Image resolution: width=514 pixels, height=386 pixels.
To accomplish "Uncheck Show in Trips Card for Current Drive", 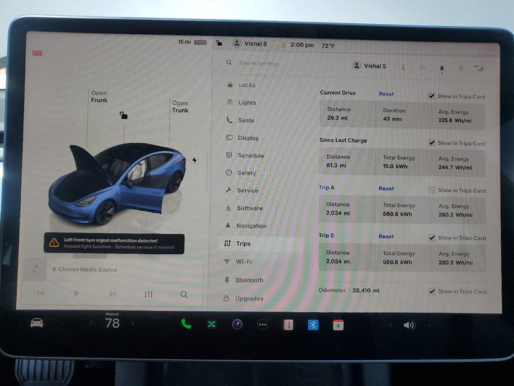I will pyautogui.click(x=432, y=96).
